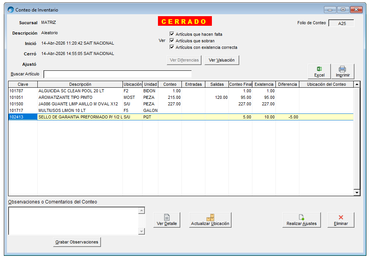This screenshot has height=265, width=371.
Task: Click in the Observaciones comment box
Action: pos(73,220)
